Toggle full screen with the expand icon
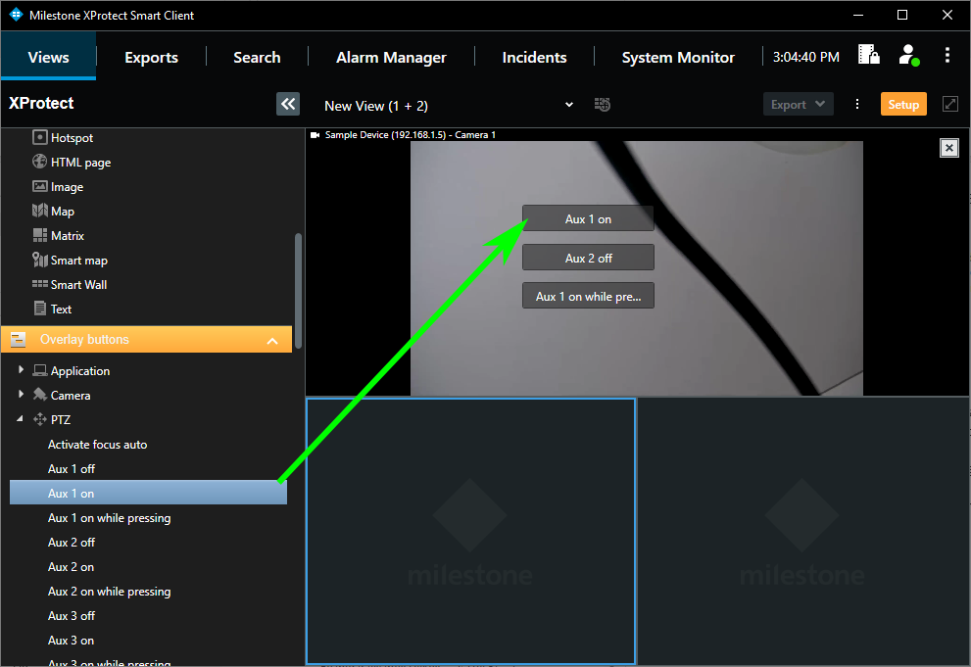The image size is (971, 667). [x=948, y=104]
